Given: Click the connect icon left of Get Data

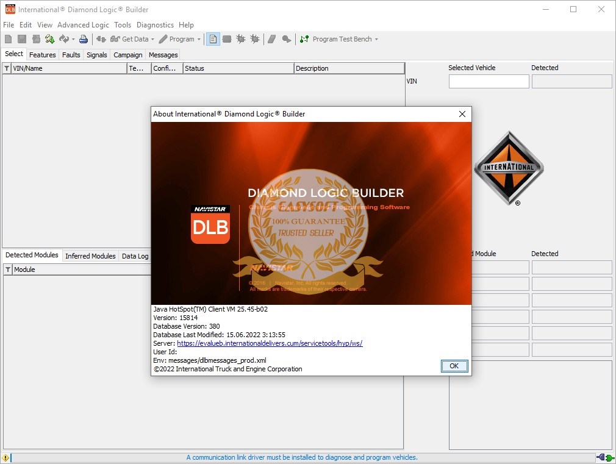Looking at the screenshot, I should (x=101, y=39).
